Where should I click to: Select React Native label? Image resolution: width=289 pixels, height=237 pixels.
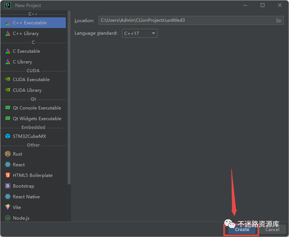point(26,197)
